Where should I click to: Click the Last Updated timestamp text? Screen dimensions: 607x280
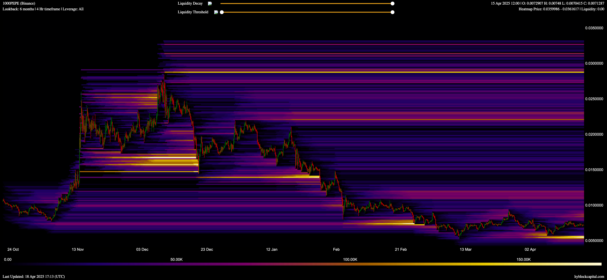(34, 276)
